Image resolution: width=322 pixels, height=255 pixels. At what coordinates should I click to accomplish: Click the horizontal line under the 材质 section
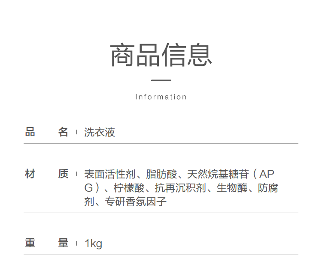click(x=161, y=213)
